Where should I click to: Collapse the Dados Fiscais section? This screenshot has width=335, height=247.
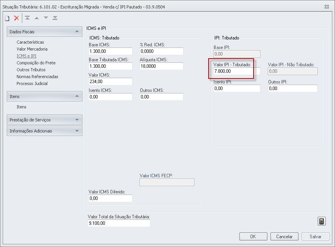pos(77,32)
